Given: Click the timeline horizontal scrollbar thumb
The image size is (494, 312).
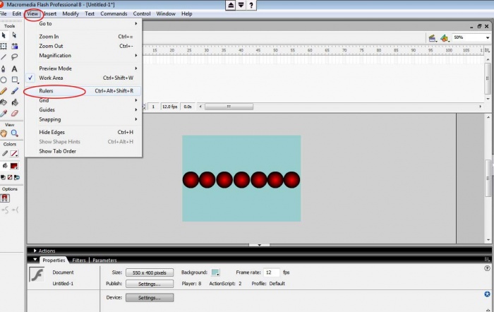Looking at the screenshot, I should pos(229,107).
